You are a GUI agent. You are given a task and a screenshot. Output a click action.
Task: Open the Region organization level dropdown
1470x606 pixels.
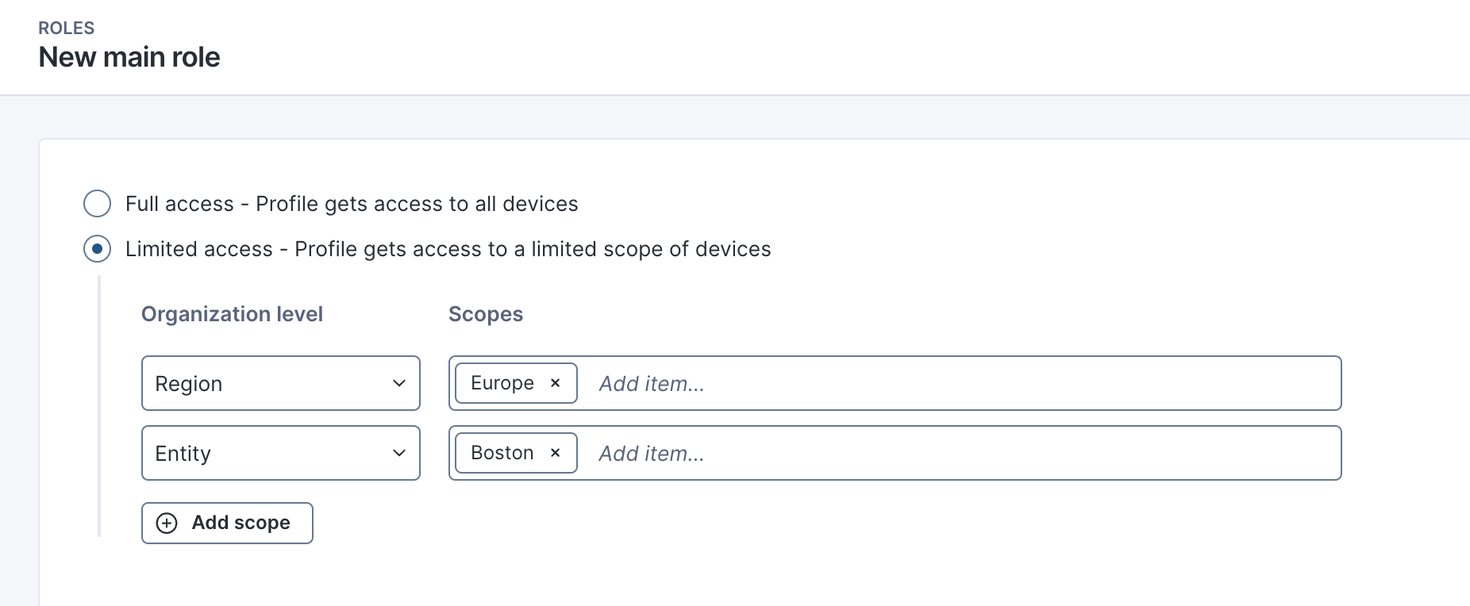tap(270, 384)
